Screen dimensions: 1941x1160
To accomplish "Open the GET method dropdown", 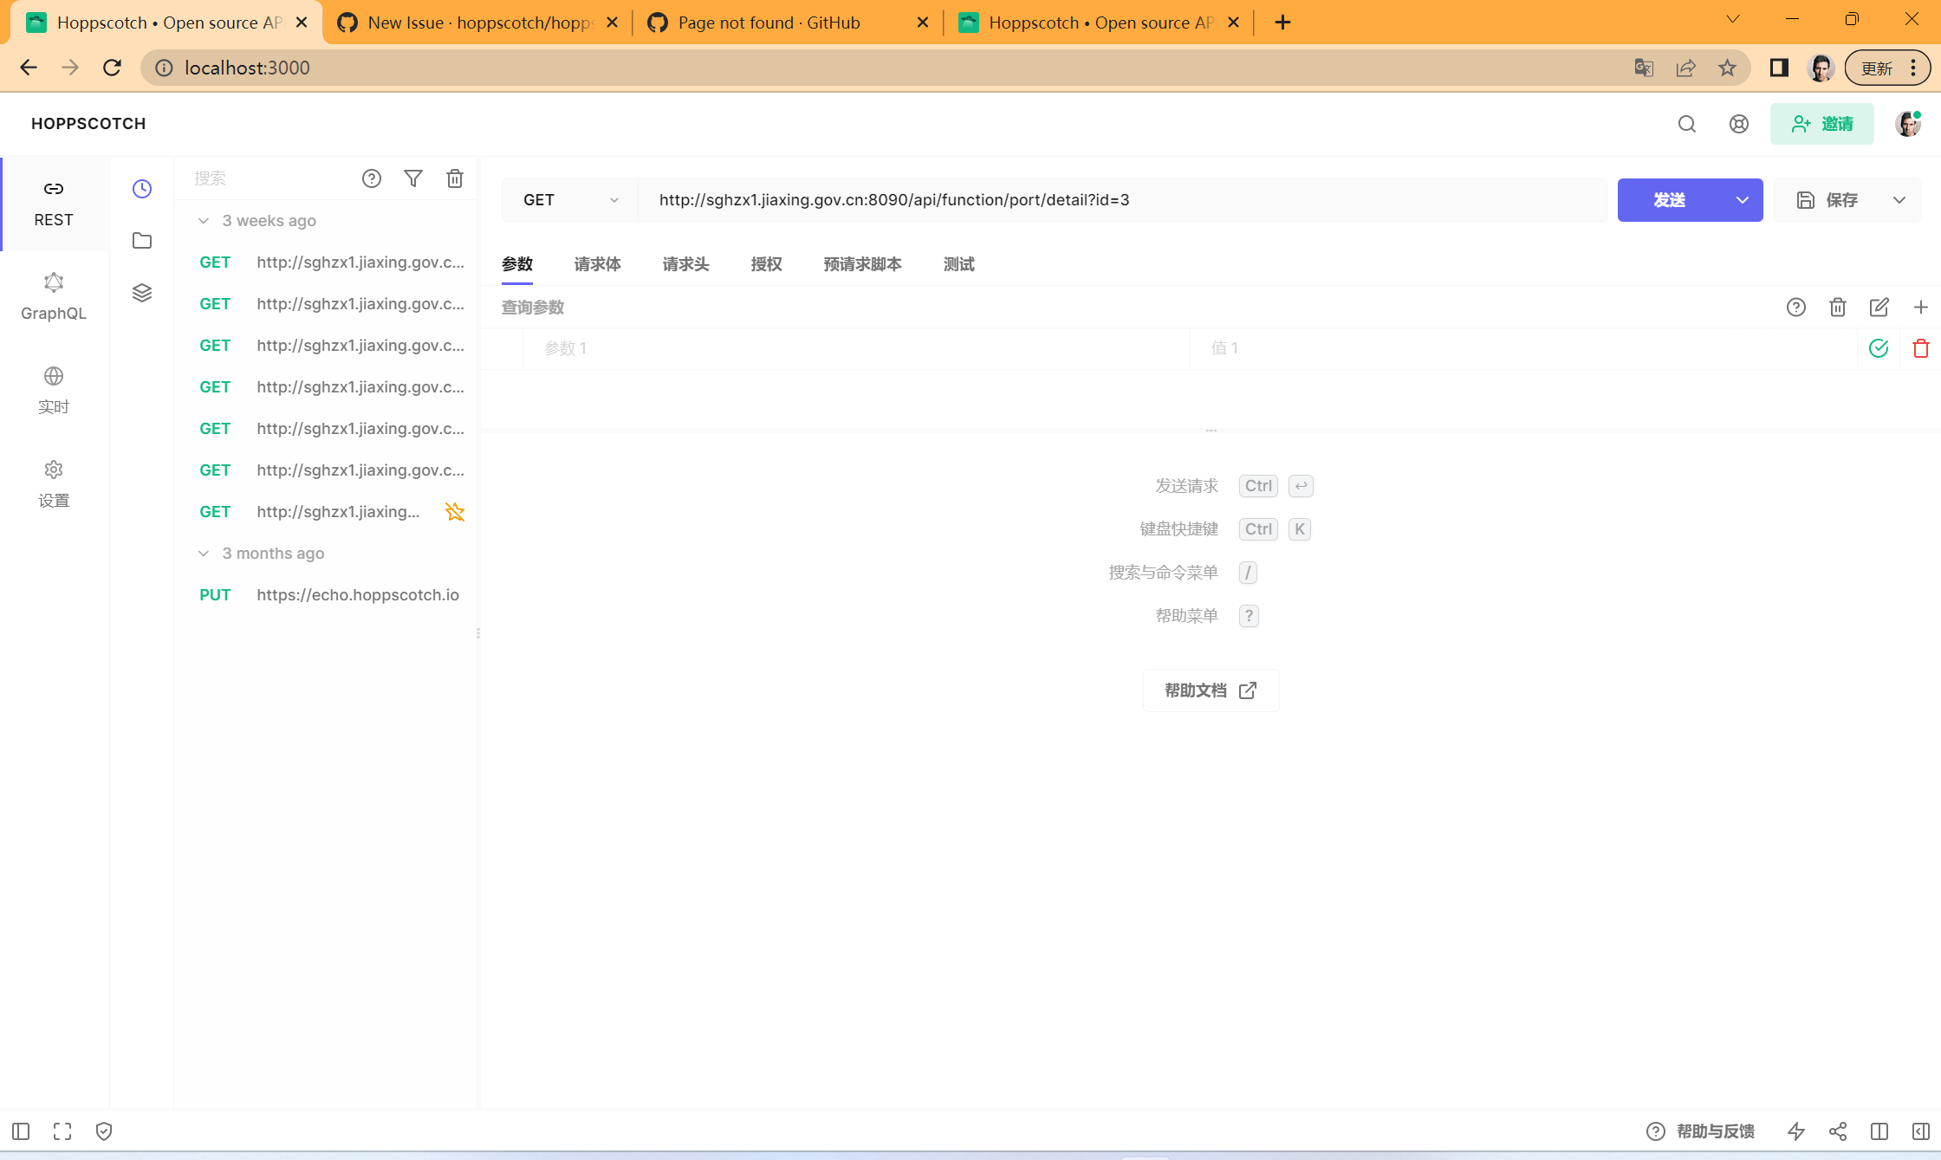I will (x=570, y=200).
